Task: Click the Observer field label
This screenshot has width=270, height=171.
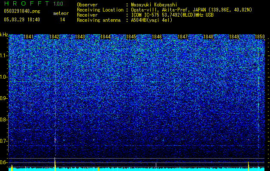Action: 87,5
